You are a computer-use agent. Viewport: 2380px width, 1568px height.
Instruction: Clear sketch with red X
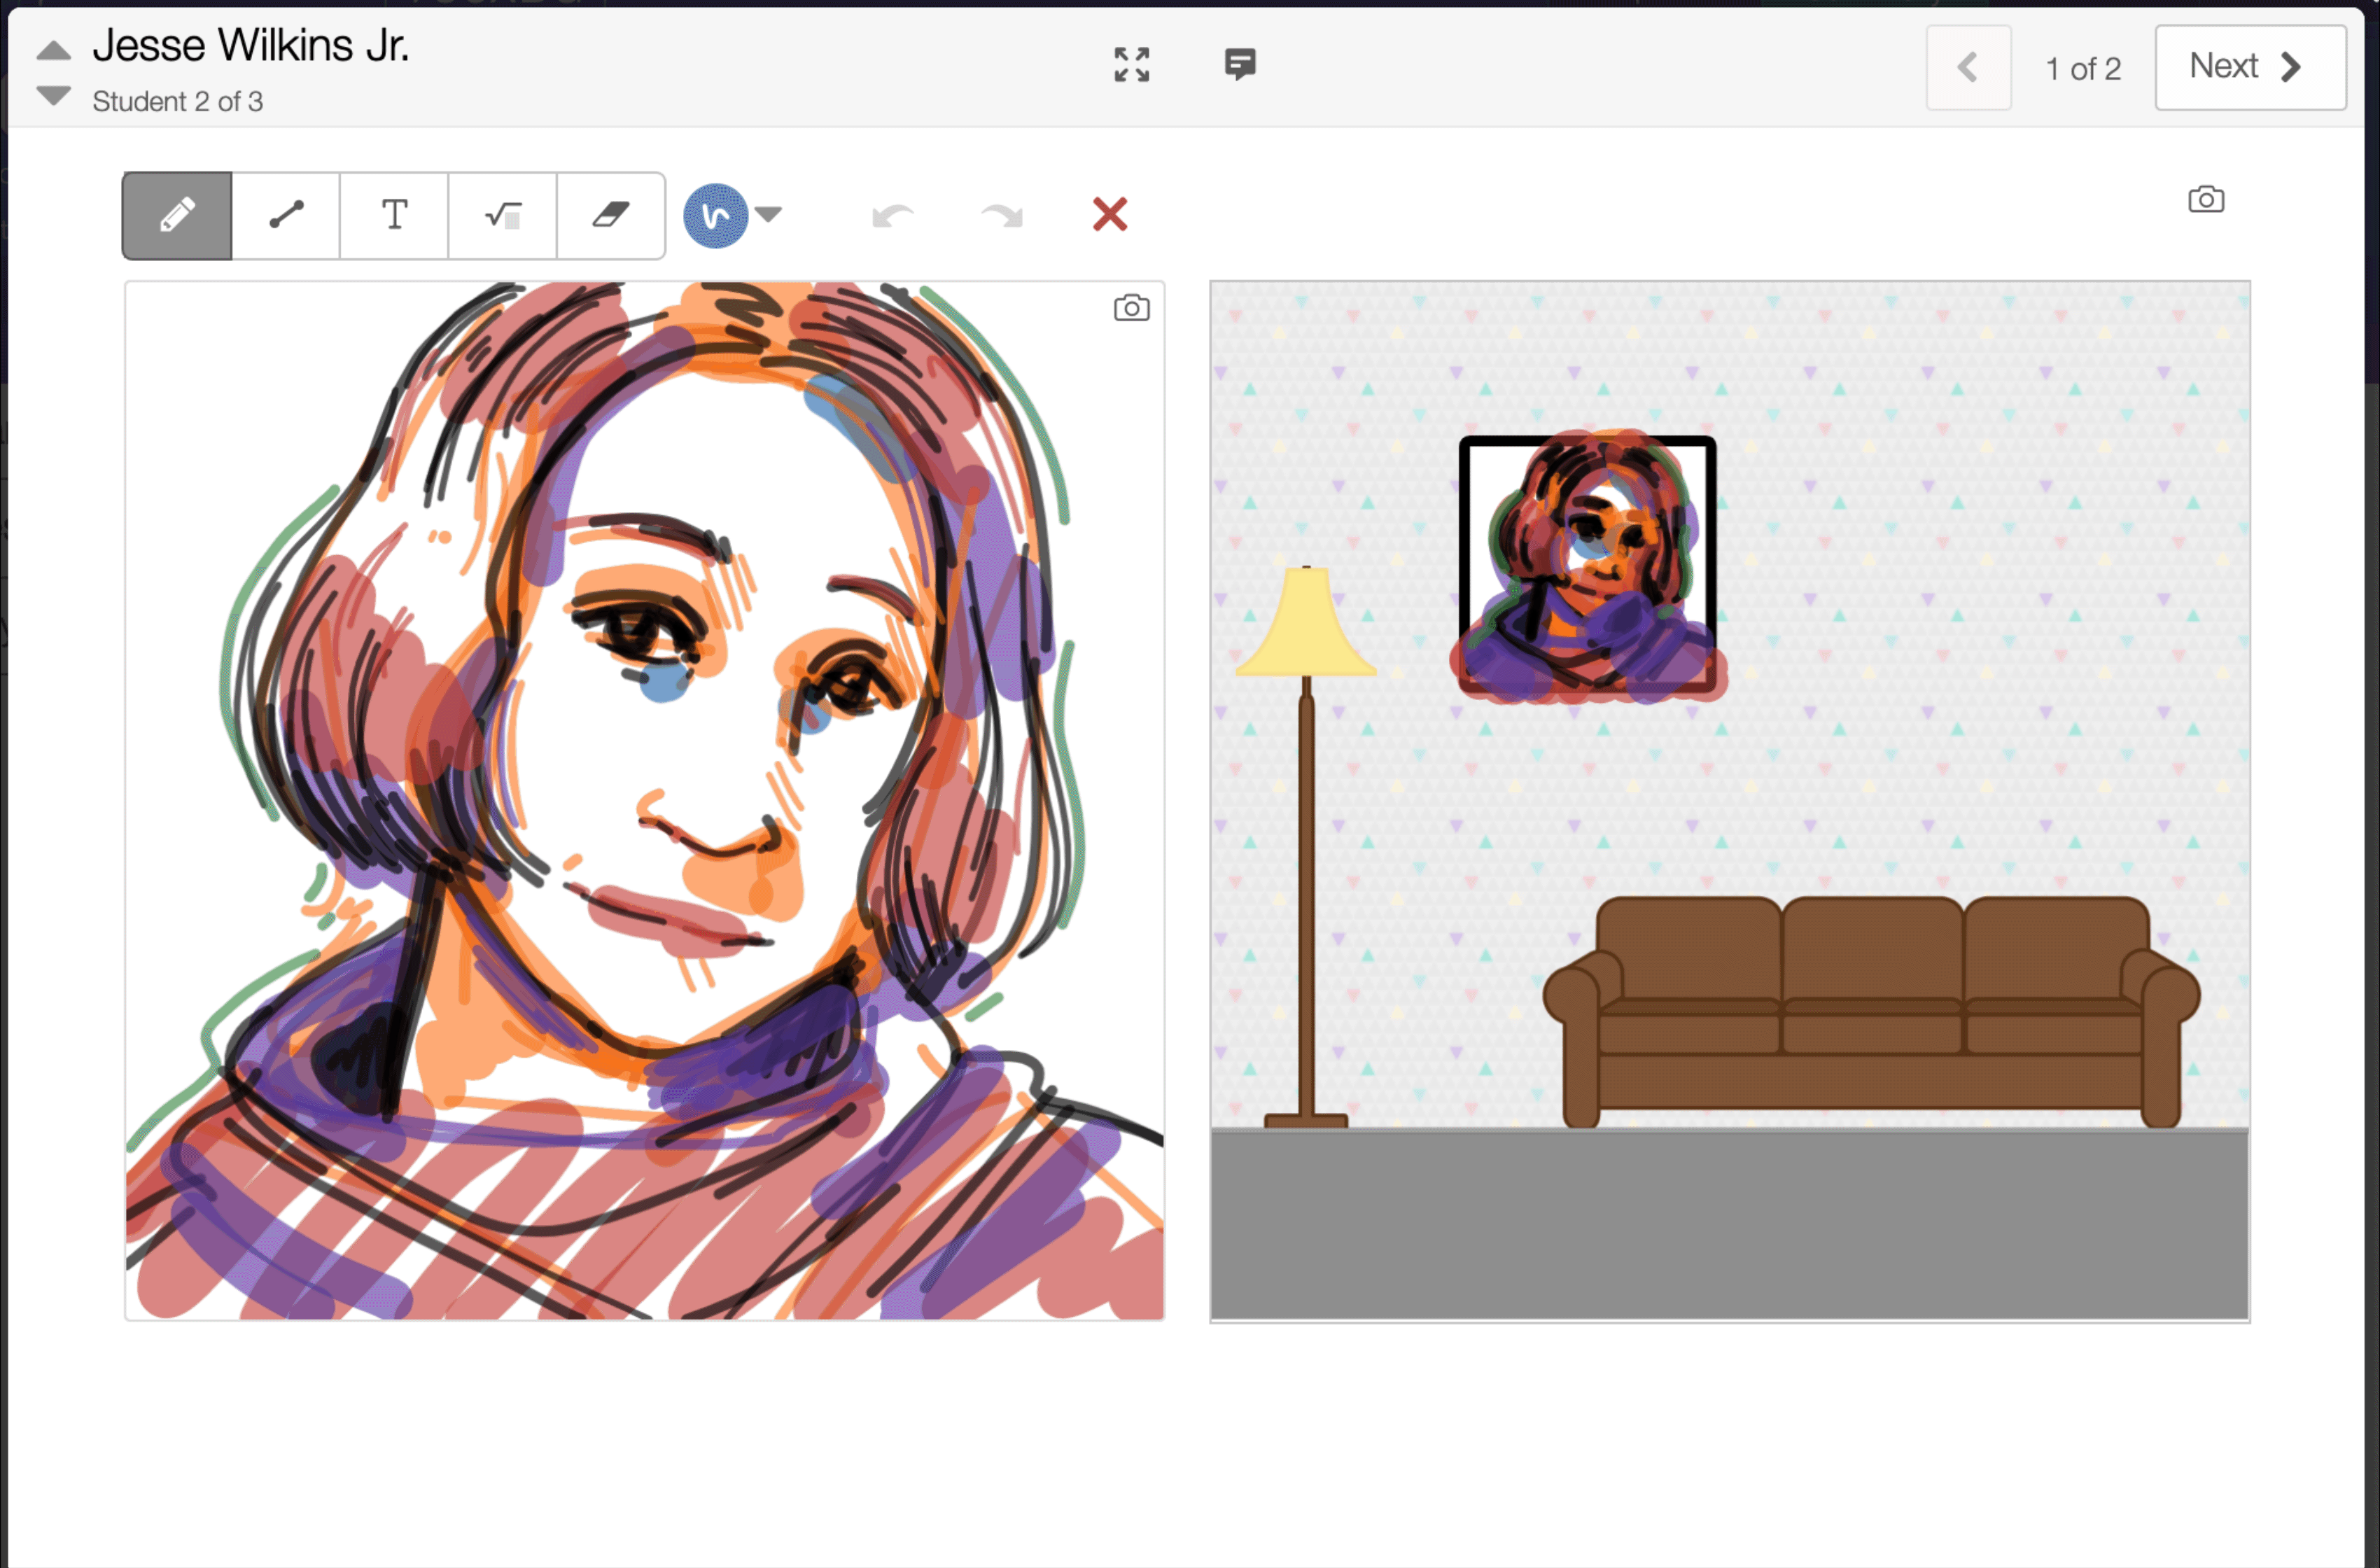[1109, 214]
